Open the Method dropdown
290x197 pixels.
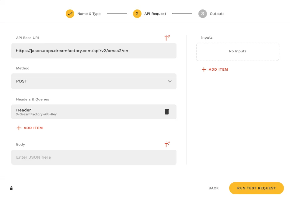click(x=94, y=81)
